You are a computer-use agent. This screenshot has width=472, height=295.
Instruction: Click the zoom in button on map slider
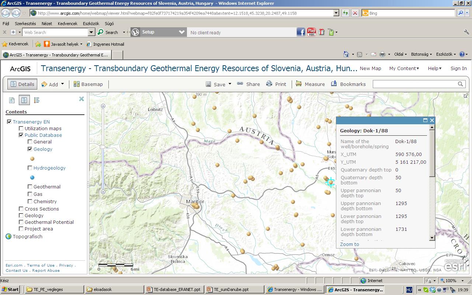click(x=103, y=106)
